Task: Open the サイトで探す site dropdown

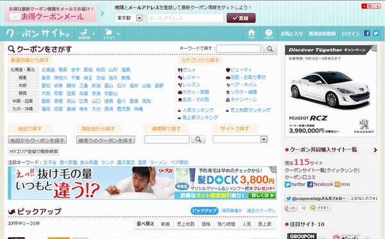Action: click(x=240, y=139)
